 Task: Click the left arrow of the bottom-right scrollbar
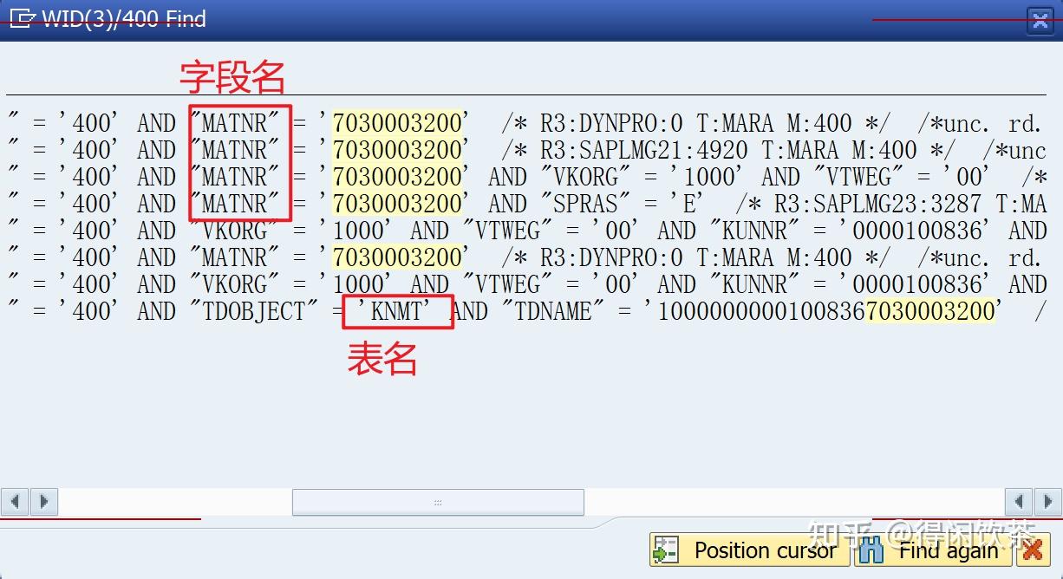[1019, 501]
